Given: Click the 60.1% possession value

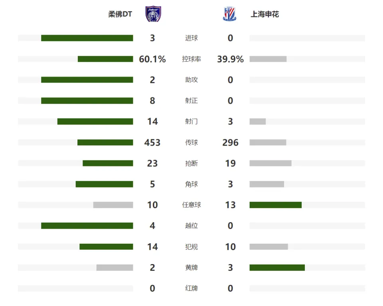Looking at the screenshot, I should pyautogui.click(x=152, y=59).
